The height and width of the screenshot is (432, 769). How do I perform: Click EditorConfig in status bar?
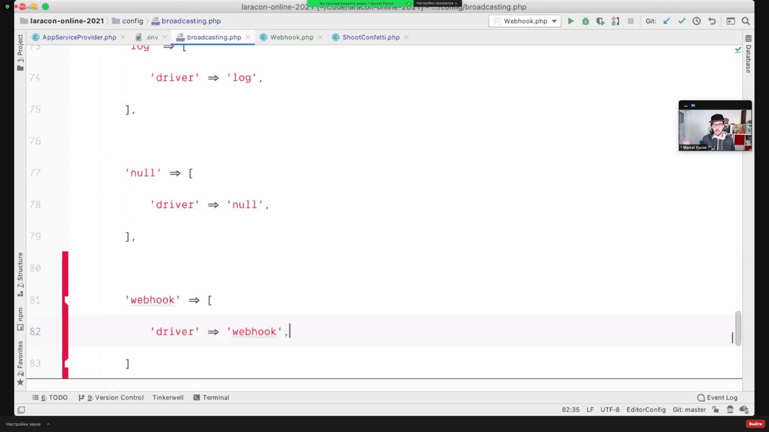coord(646,409)
